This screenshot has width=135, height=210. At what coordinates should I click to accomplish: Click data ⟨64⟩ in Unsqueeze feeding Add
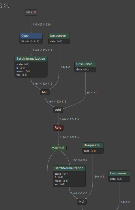click(82, 70)
